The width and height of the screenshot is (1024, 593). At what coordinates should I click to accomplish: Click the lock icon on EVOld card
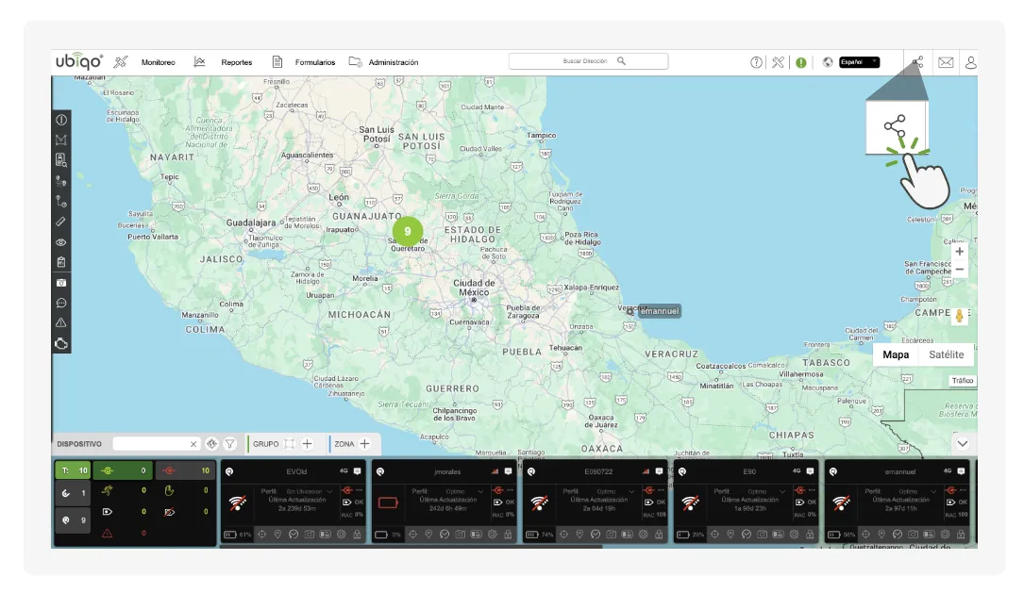click(358, 535)
